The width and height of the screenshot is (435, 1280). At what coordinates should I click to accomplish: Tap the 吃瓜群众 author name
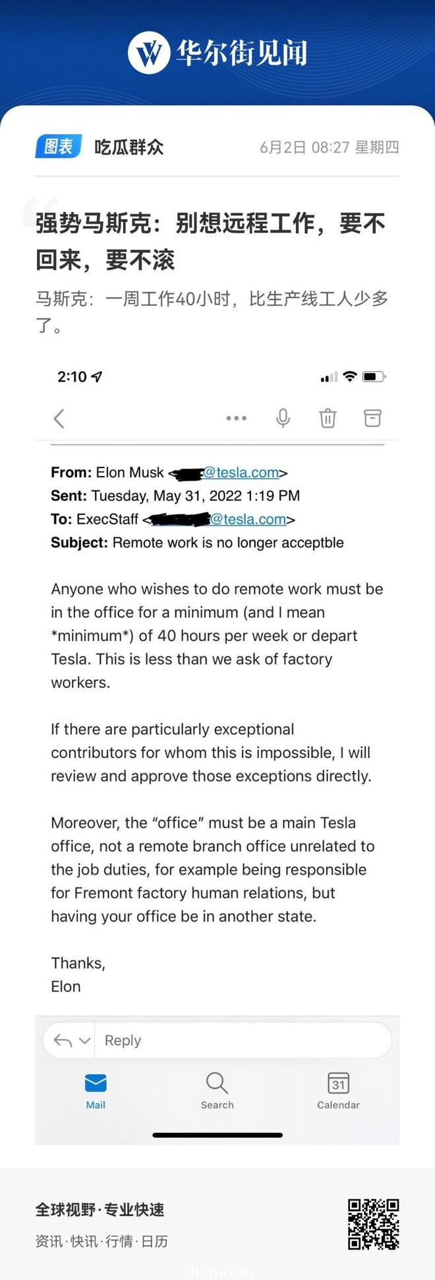[129, 147]
